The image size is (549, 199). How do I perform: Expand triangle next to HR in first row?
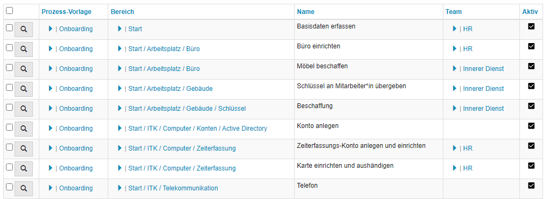click(455, 29)
